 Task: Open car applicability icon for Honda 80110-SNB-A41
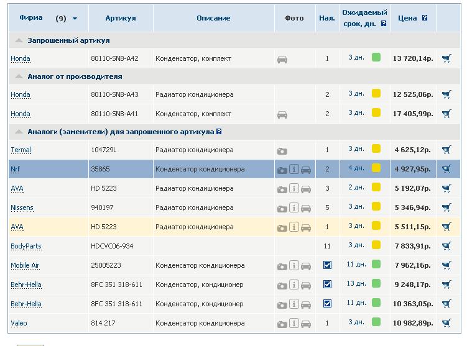point(282,114)
